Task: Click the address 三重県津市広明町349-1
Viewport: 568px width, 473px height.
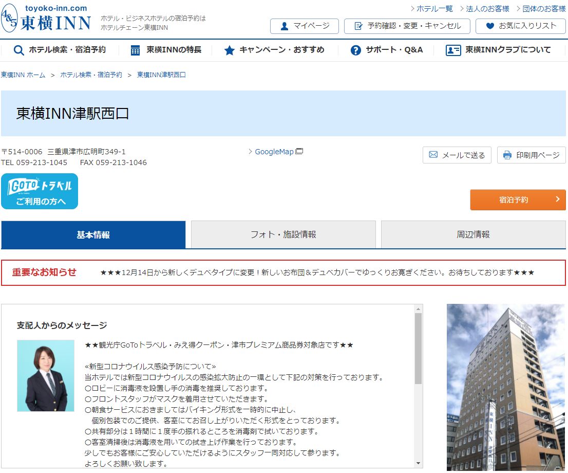Action: (x=87, y=152)
